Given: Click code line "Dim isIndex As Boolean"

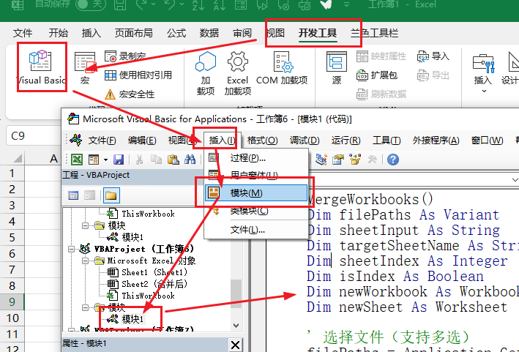Looking at the screenshot, I should point(395,276).
